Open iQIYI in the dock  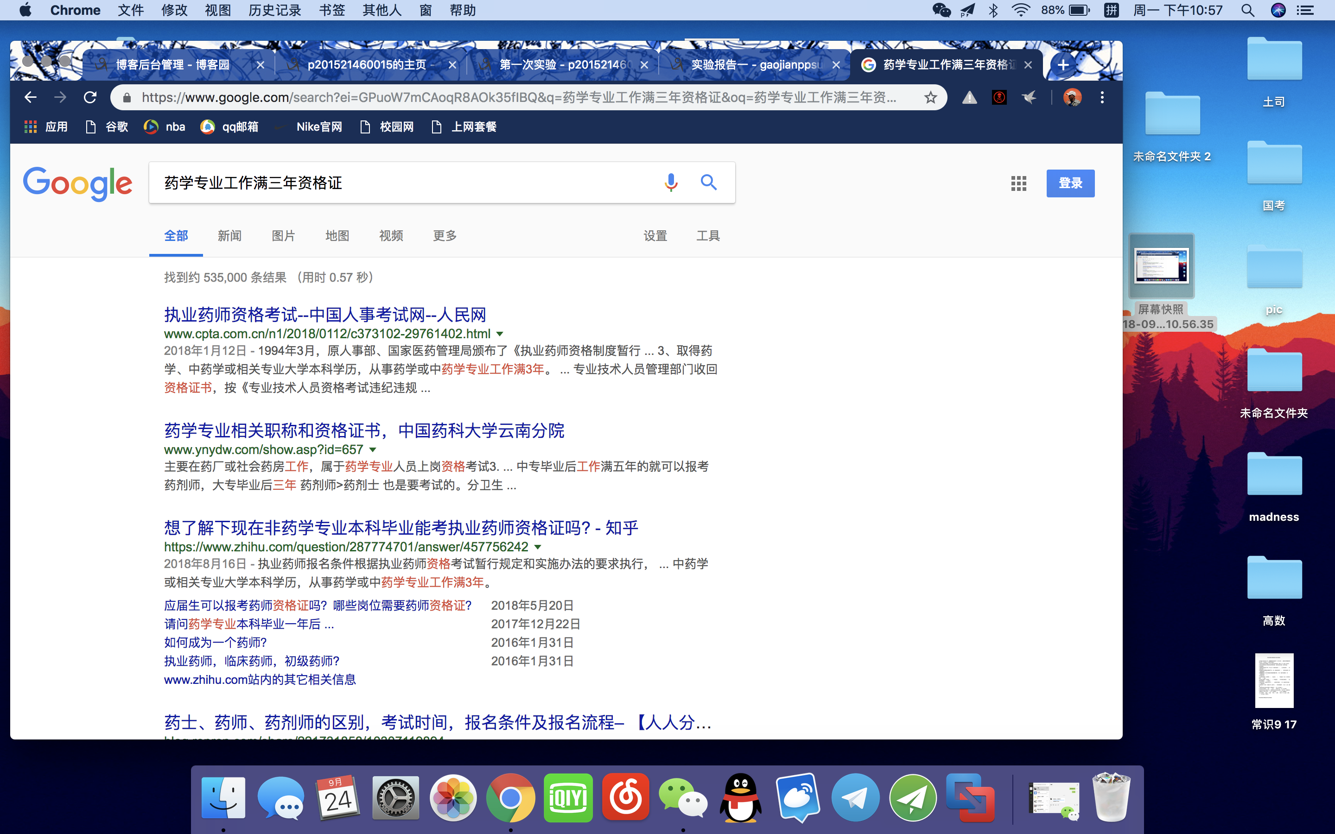coord(568,797)
